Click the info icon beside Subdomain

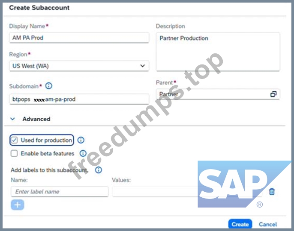click(x=49, y=86)
